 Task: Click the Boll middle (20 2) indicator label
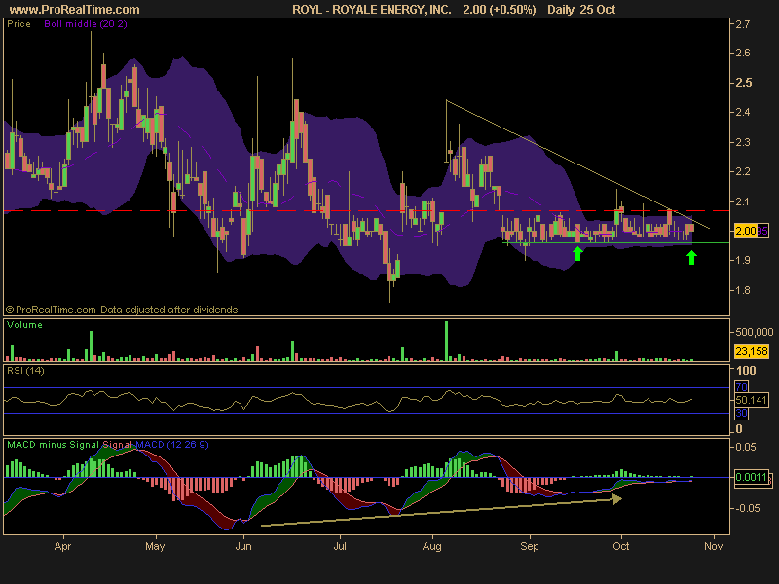coord(86,23)
